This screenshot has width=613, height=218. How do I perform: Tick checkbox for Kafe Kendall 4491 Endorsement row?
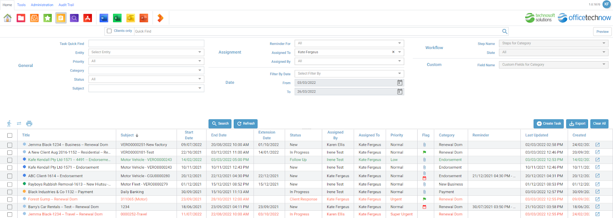coord(10,160)
